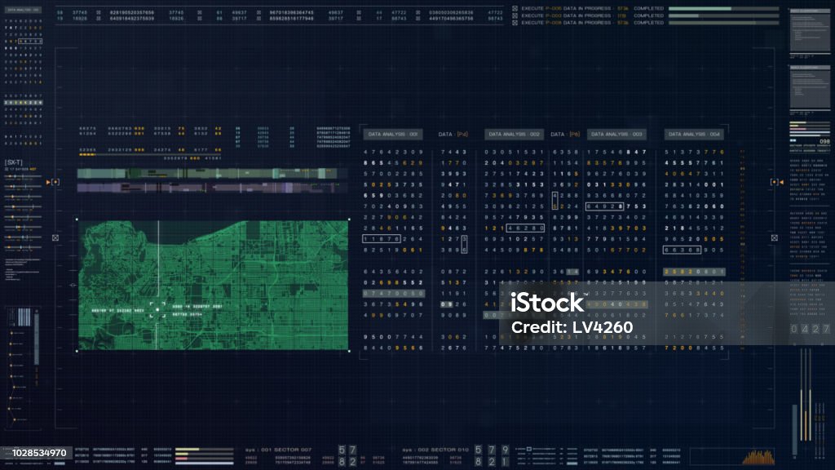Open the DATA ANALYSIS : 001 tab
835x470 pixels.
(393, 135)
